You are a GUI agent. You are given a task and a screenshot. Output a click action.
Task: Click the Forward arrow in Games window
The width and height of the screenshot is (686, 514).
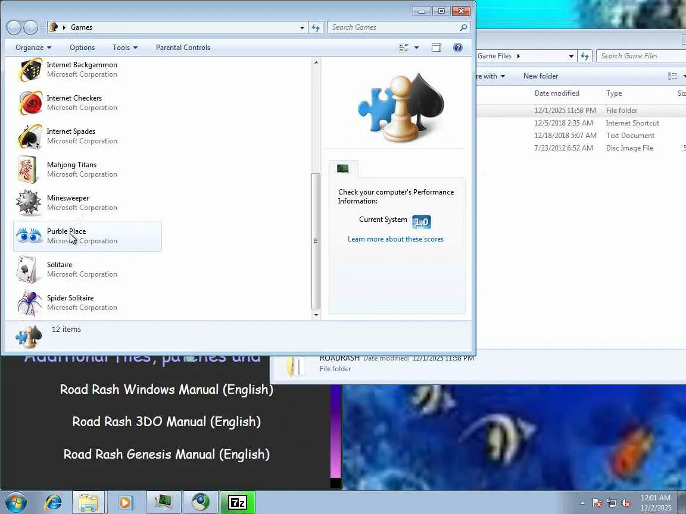pyautogui.click(x=30, y=27)
